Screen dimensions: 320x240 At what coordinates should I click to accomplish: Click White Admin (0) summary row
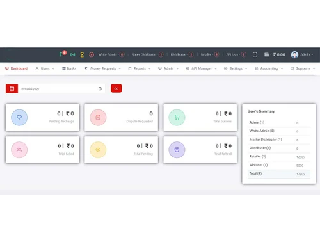tap(279, 131)
